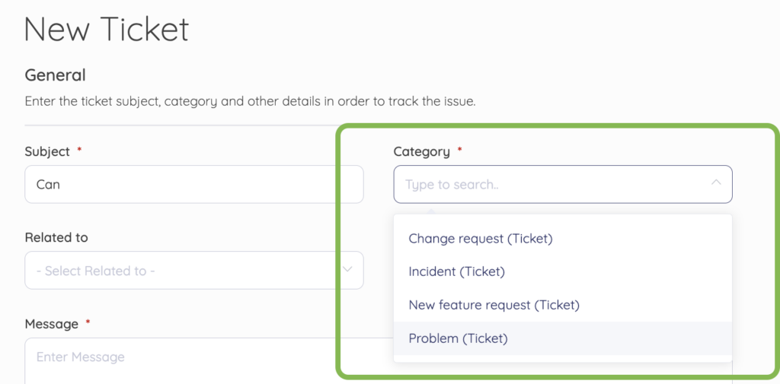Click the General section description text
This screenshot has width=780, height=384.
(251, 103)
